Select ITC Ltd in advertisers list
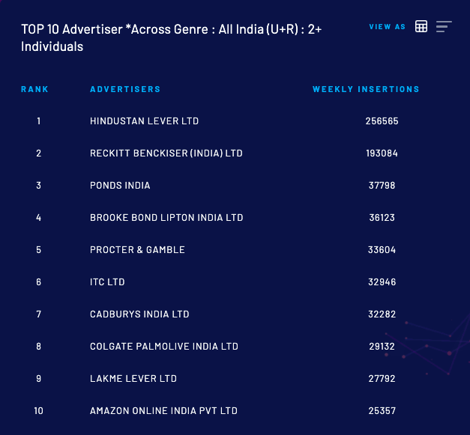The width and height of the screenshot is (470, 435). click(x=107, y=282)
